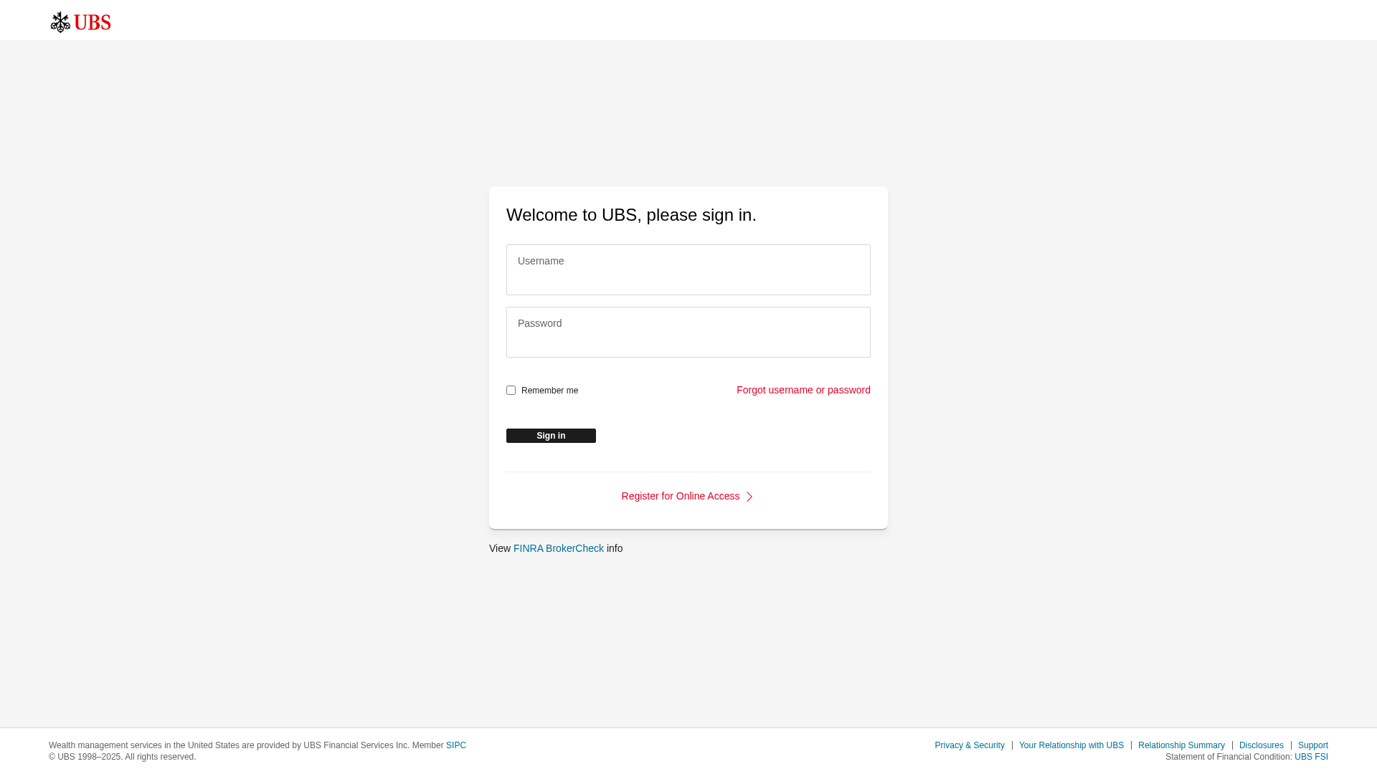Screen dimensions: 1377x774
Task: Focus the Password field
Action: 688,332
